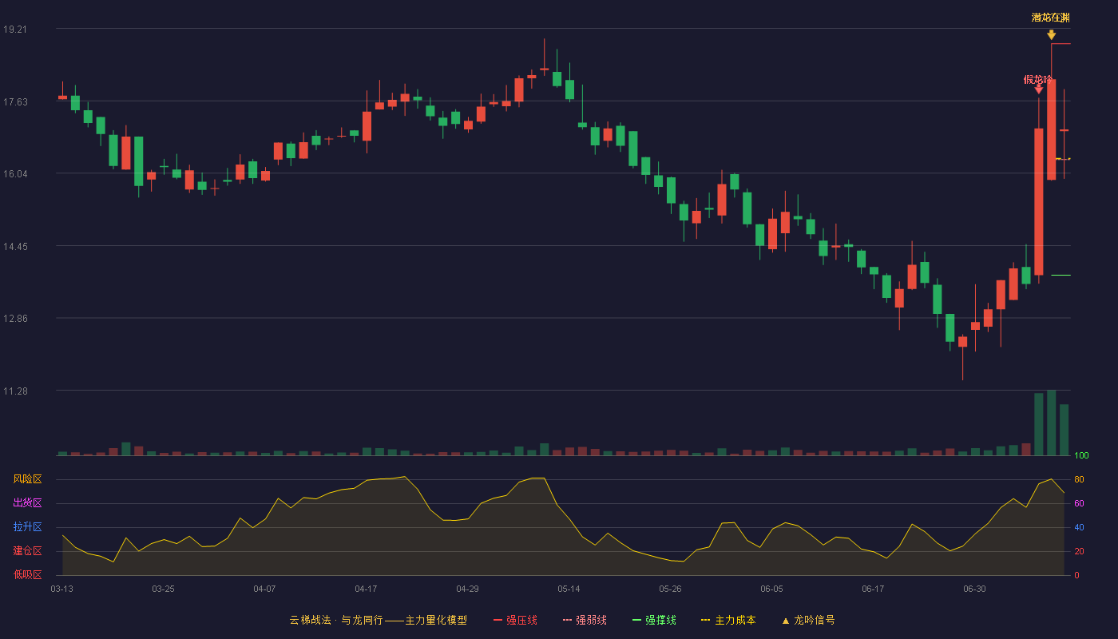Image resolution: width=1118 pixels, height=639 pixels.
Task: Click the 05-26 date label
Action: click(x=670, y=589)
